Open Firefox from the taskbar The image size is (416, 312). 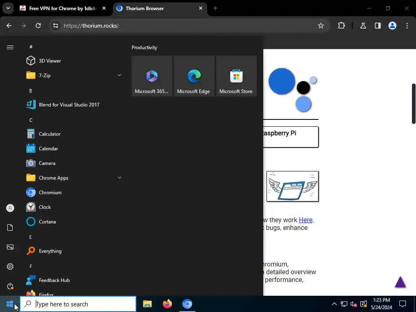(x=167, y=304)
